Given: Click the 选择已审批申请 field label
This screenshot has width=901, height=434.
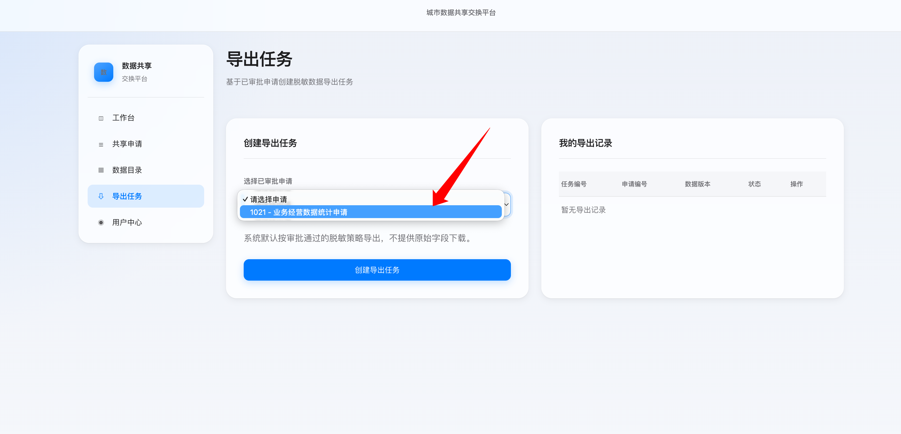Looking at the screenshot, I should [x=268, y=181].
